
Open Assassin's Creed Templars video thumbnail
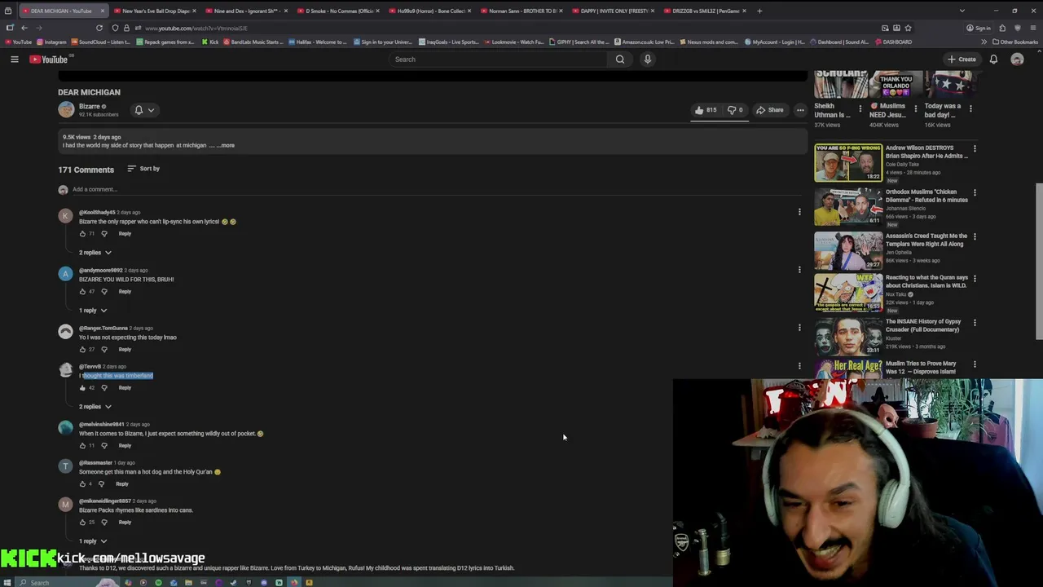[x=847, y=250]
